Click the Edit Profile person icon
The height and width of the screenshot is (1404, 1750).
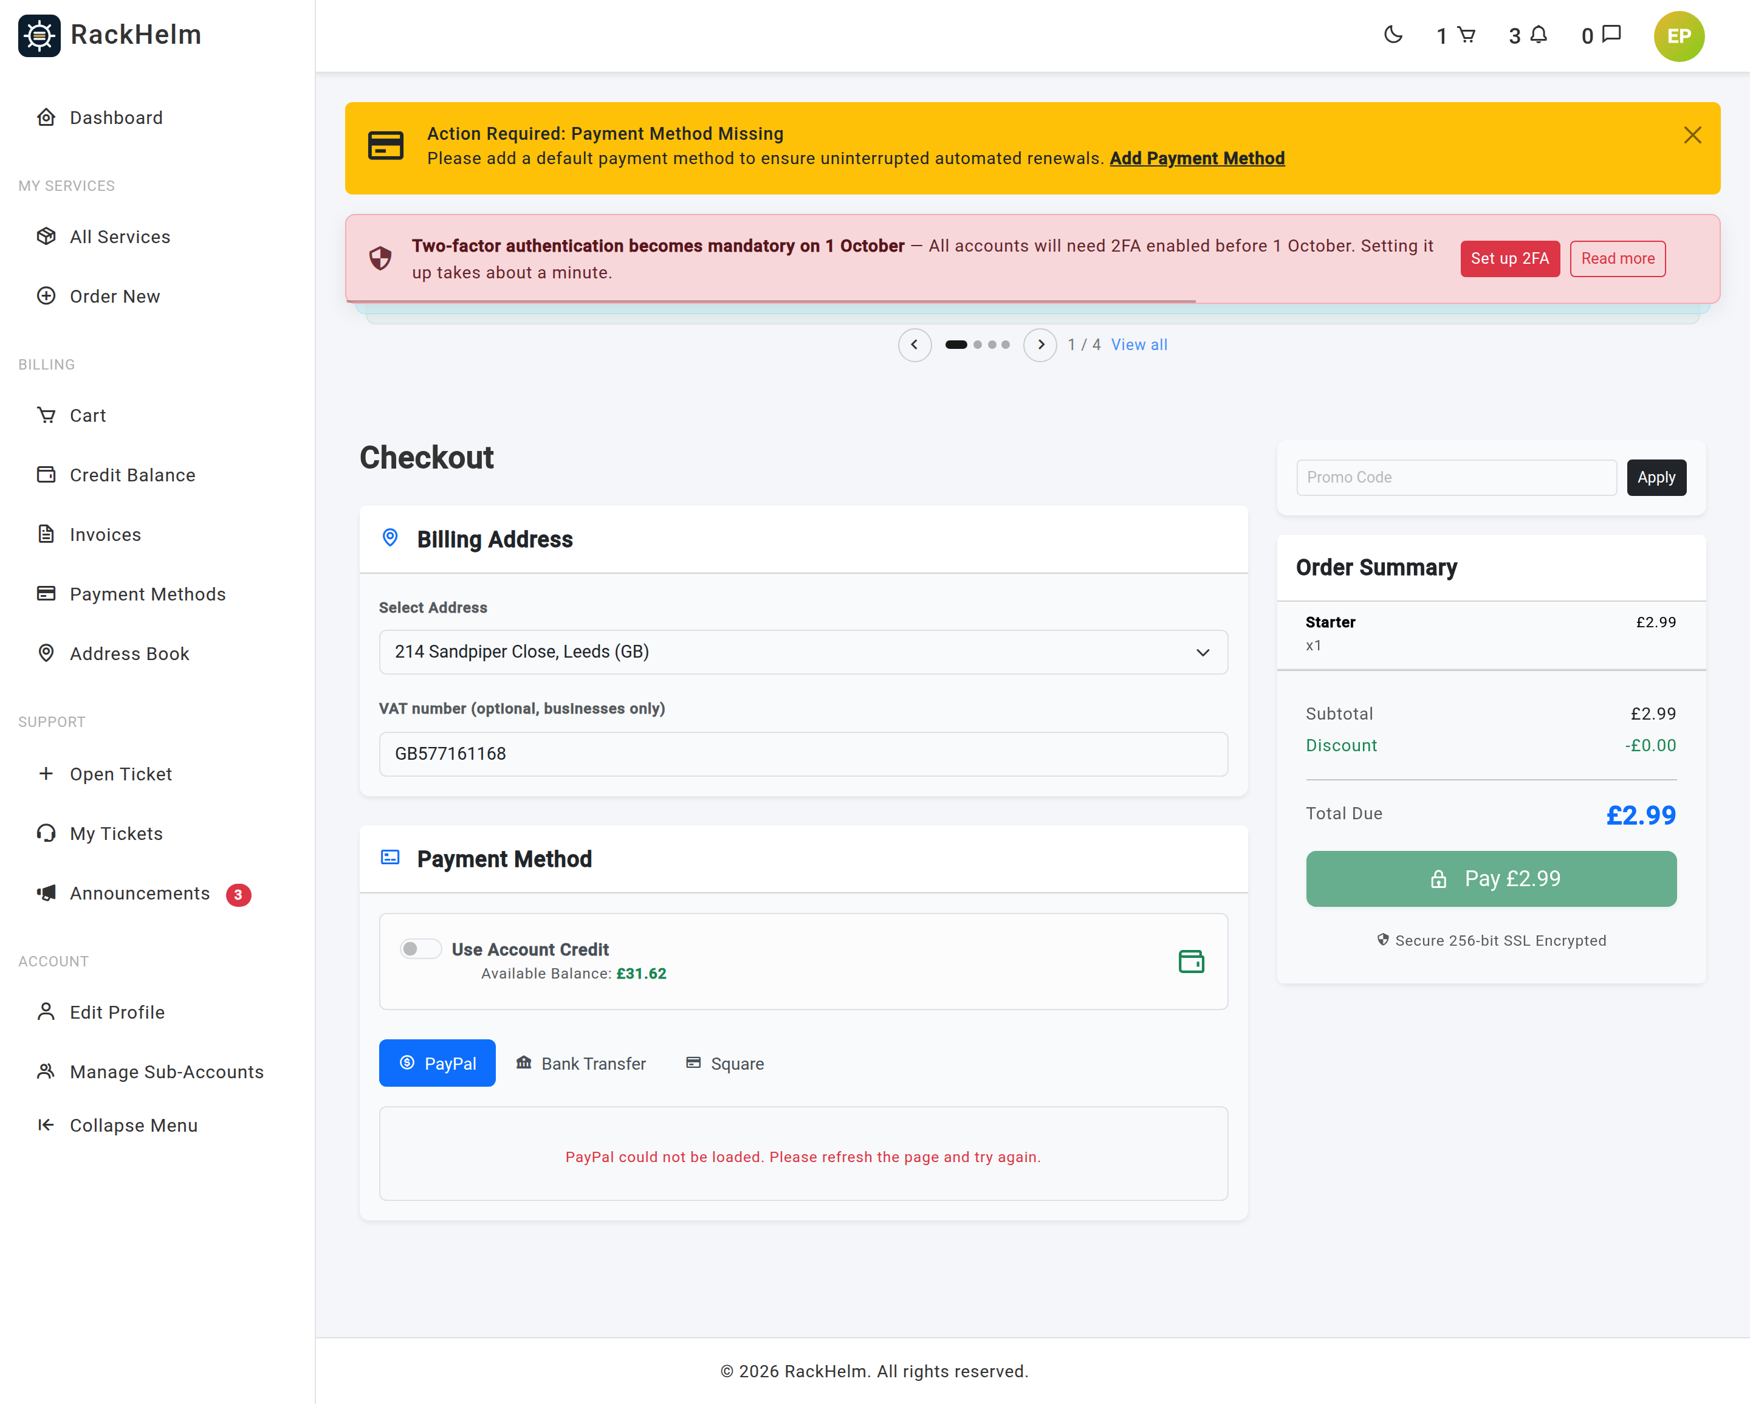[46, 1012]
